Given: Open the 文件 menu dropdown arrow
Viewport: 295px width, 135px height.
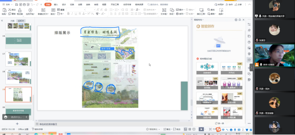Looking at the screenshot, I should pyautogui.click(x=12, y=5).
